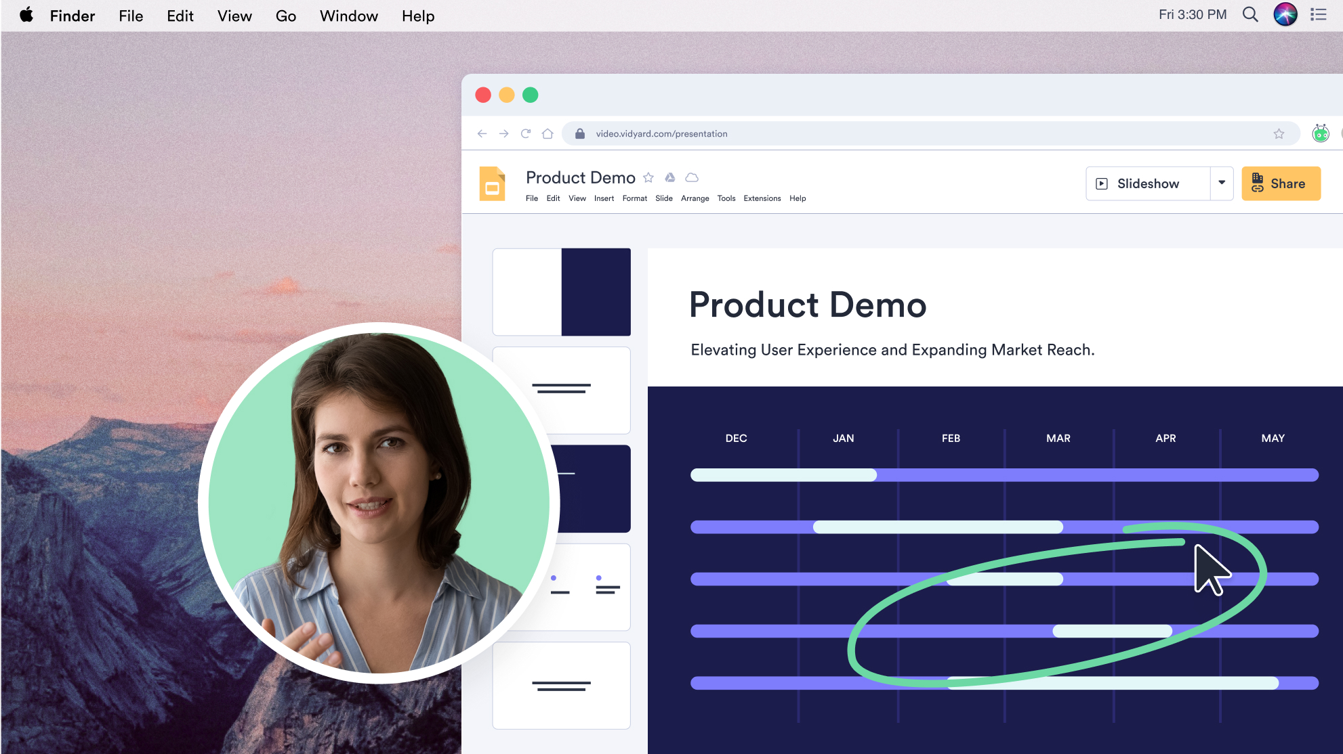The height and width of the screenshot is (754, 1343).
Task: Star the Product Demo presentation
Action: pyautogui.click(x=648, y=177)
